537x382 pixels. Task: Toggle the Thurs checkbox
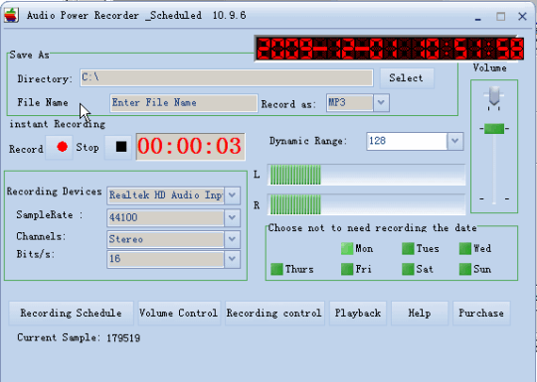(276, 269)
